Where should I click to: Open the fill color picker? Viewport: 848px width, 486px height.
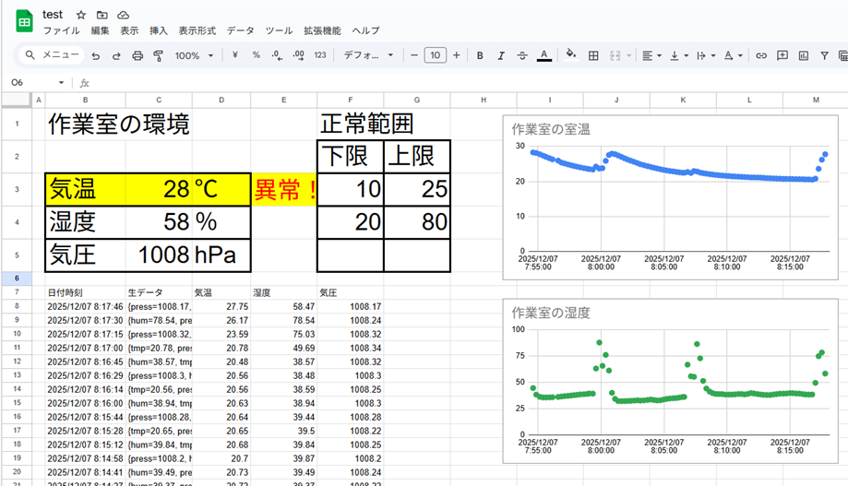[570, 55]
